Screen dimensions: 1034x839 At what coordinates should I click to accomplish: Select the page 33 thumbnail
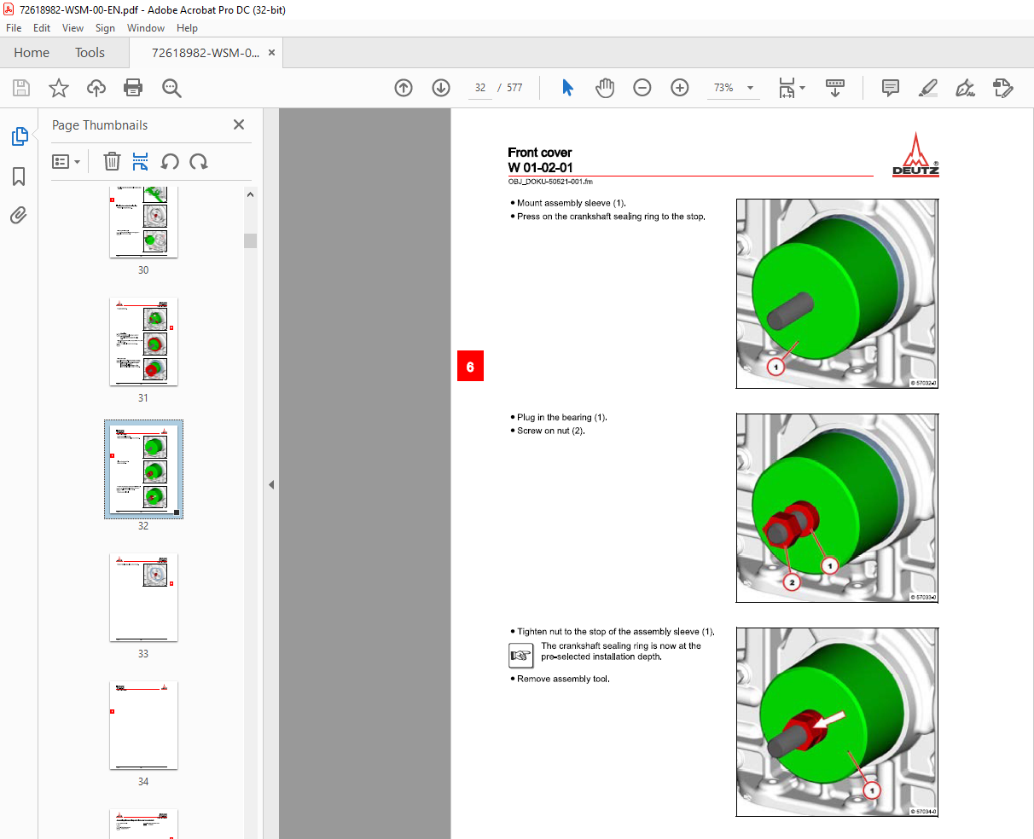click(143, 598)
